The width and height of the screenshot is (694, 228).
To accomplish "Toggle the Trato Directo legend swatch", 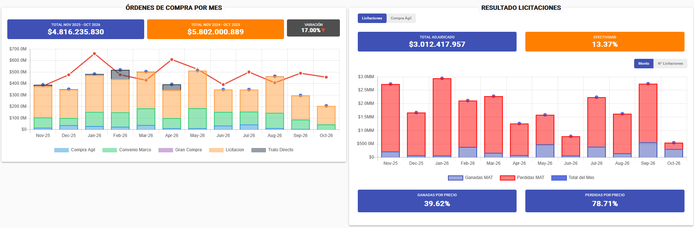I will [258, 150].
